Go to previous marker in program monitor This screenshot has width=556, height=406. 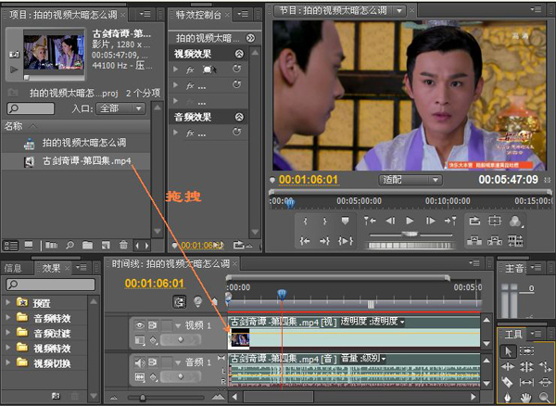click(370, 221)
